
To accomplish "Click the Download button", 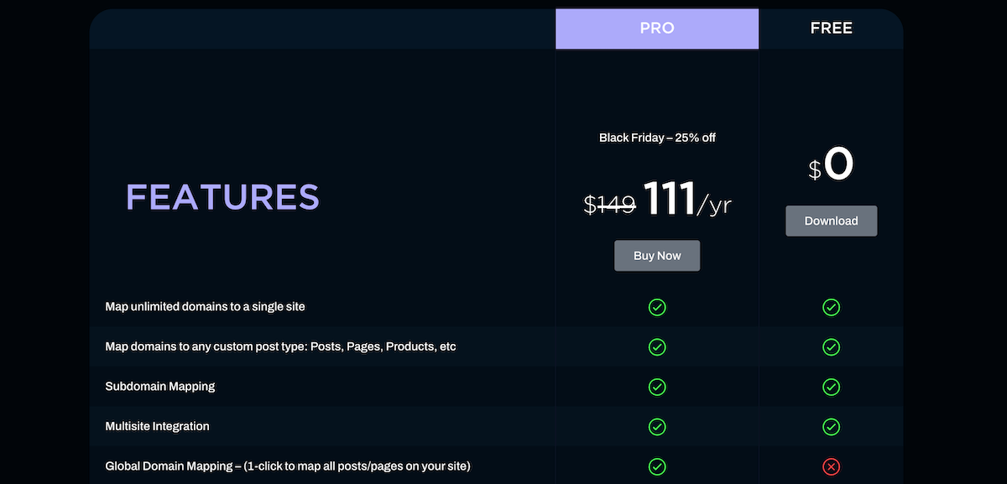I will 831,221.
